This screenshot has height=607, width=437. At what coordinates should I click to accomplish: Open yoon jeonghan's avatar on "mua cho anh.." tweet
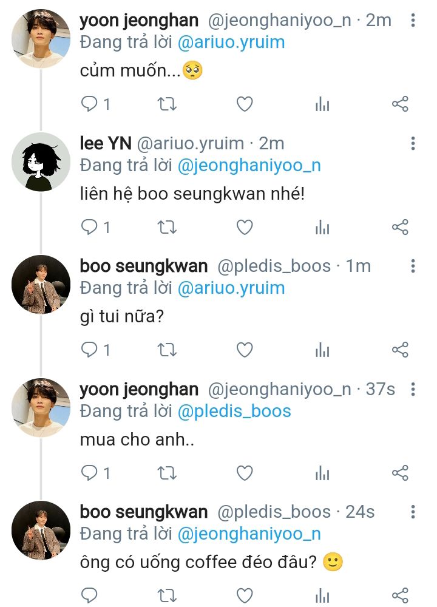(41, 407)
